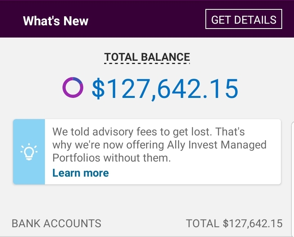Tap the What's New header title
Viewport: 294px width, 237px height.
pos(56,21)
